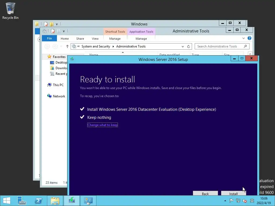Switch to the Share ribbon tab

point(80,39)
